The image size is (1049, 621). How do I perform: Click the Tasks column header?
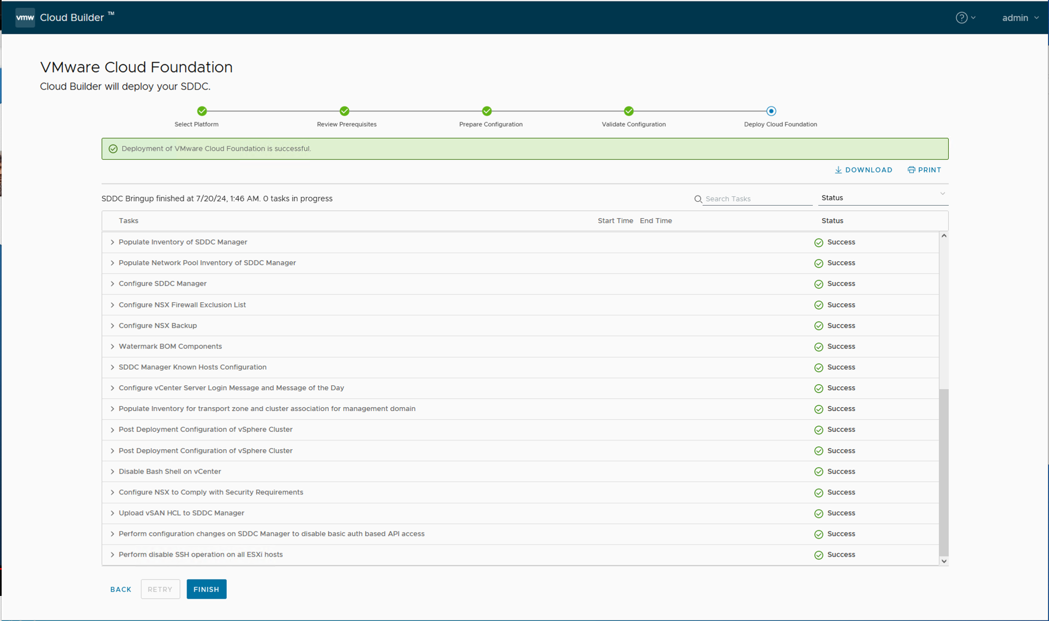click(128, 221)
